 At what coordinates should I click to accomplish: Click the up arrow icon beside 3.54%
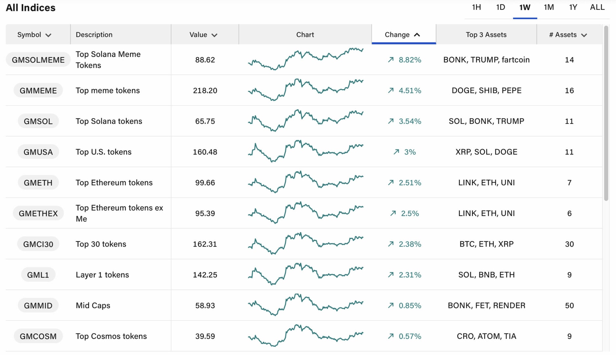[391, 121]
